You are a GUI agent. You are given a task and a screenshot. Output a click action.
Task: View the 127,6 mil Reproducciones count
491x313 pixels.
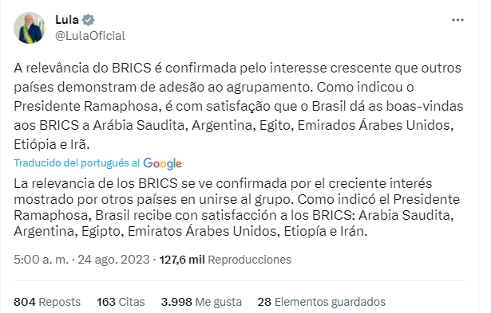pos(225,260)
